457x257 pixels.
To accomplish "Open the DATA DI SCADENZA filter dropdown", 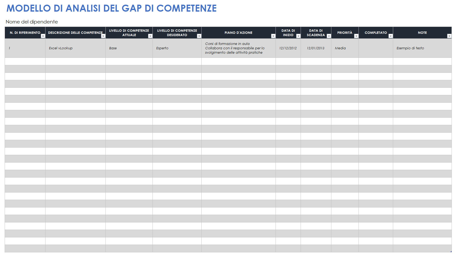I will point(329,36).
